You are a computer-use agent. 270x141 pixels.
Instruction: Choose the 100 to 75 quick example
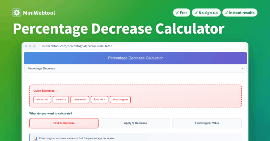[x=61, y=100]
